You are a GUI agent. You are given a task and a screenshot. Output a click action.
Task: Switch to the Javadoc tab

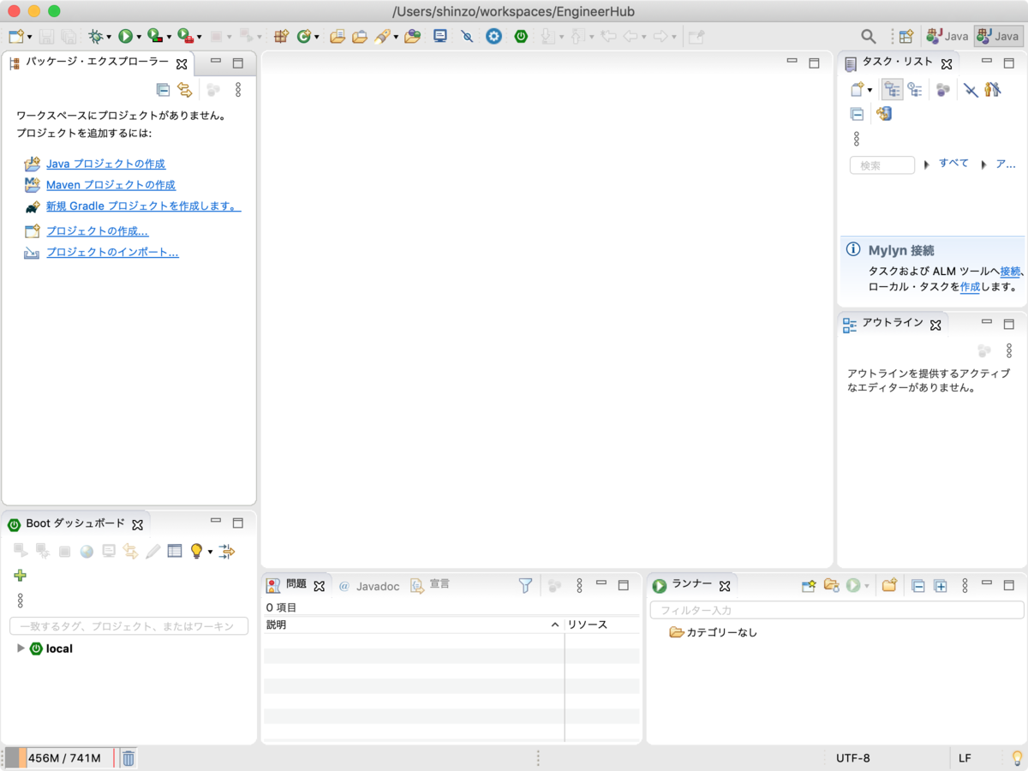tap(369, 586)
